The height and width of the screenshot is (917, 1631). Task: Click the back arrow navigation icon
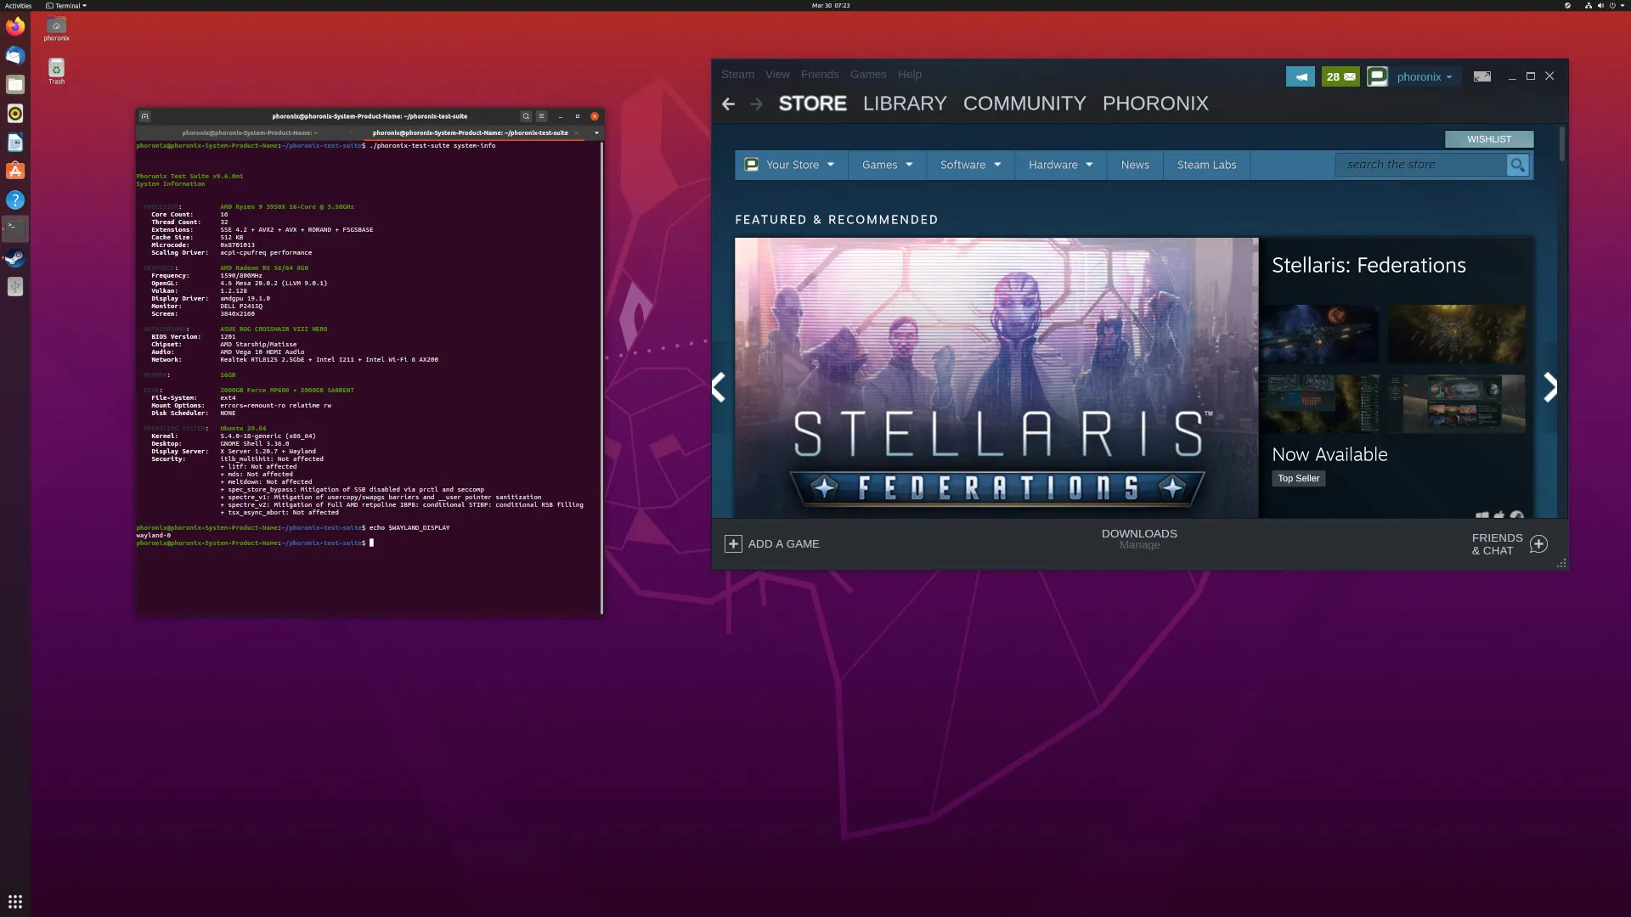coord(728,103)
